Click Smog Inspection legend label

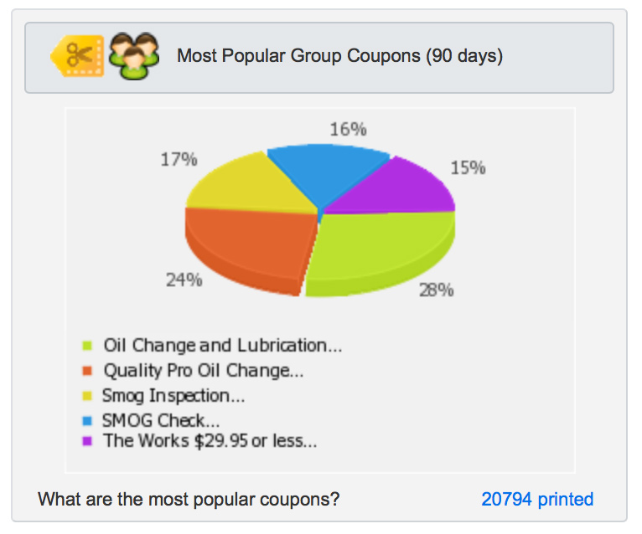pyautogui.click(x=173, y=396)
